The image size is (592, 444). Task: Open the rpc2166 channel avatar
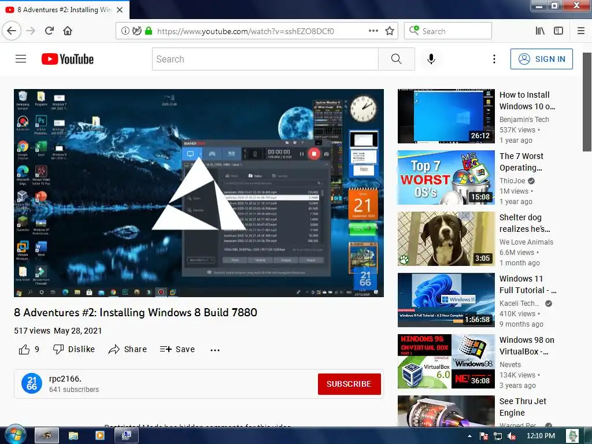click(32, 383)
